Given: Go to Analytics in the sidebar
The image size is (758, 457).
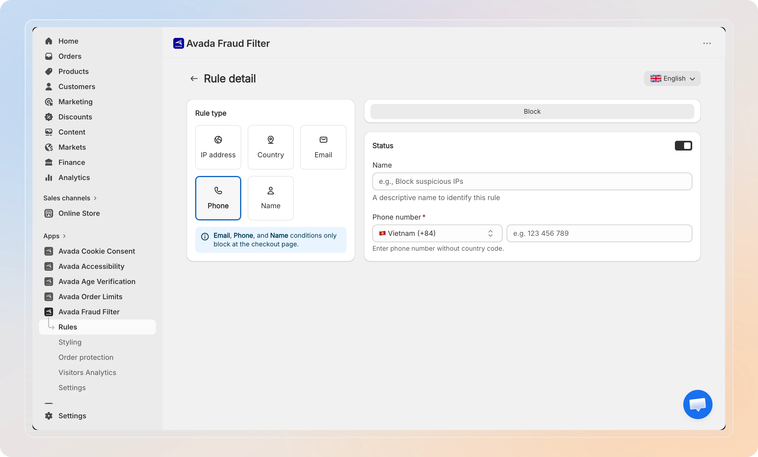Looking at the screenshot, I should [74, 178].
